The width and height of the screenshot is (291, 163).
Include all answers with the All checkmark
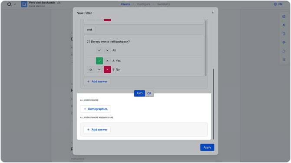tap(99, 50)
